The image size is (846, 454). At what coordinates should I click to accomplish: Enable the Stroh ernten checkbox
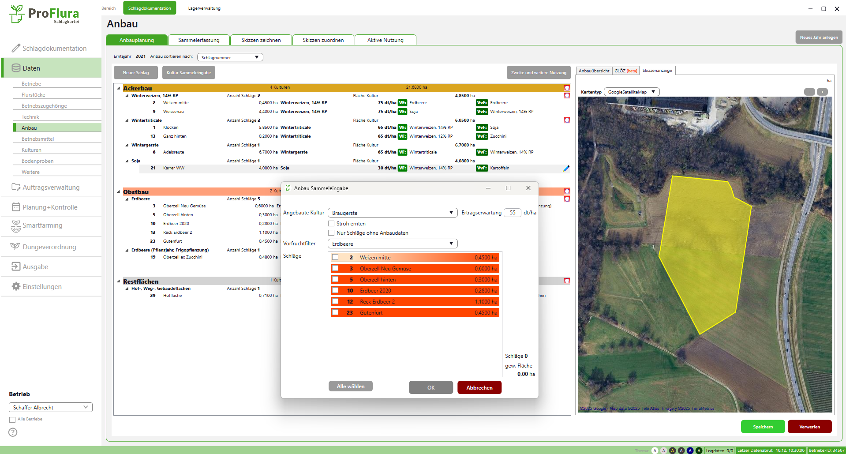(331, 224)
